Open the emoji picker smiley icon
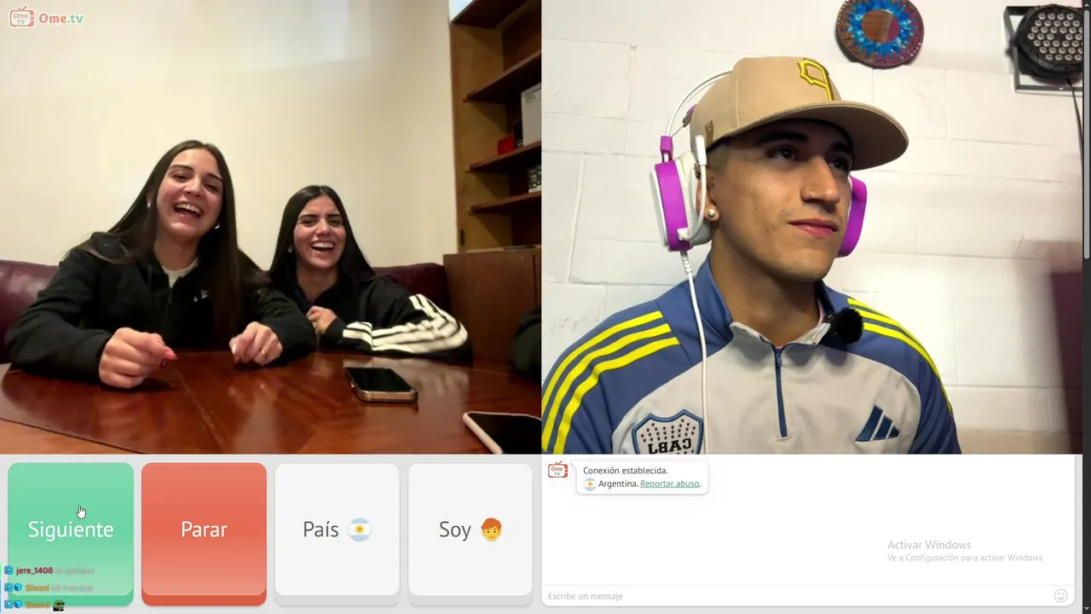Viewport: 1091px width, 614px height. (x=1061, y=595)
